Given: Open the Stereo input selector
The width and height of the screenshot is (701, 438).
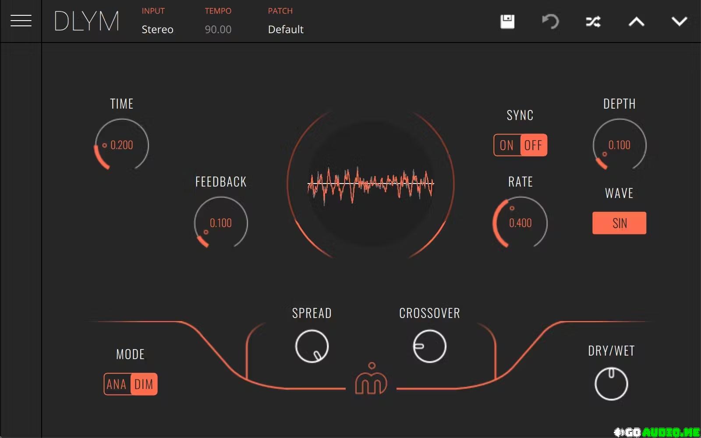Looking at the screenshot, I should (x=157, y=29).
